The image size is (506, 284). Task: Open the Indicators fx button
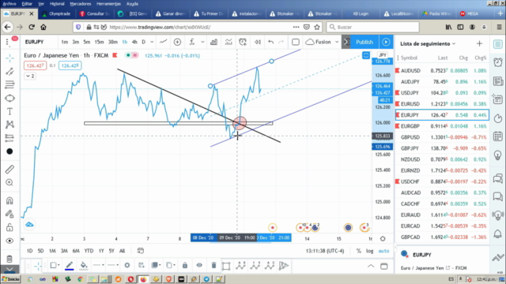click(192, 42)
